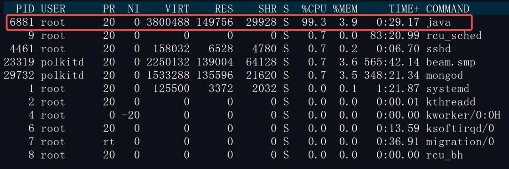The width and height of the screenshot is (509, 169).
Task: Click the 99.3 CPU value
Action: [x=314, y=22]
